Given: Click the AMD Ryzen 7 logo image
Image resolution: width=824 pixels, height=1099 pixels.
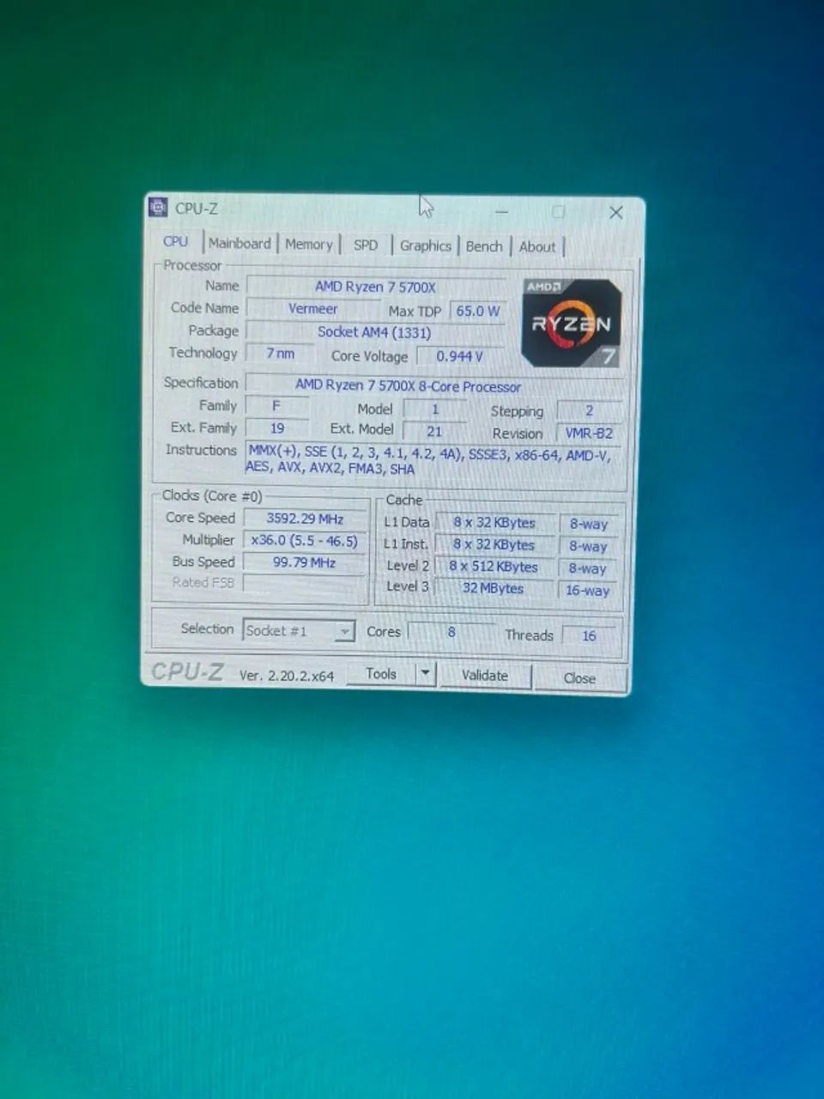Looking at the screenshot, I should (x=572, y=323).
